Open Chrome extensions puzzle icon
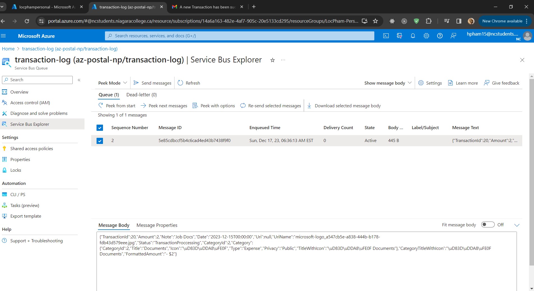The width and height of the screenshot is (534, 291). 428,21
